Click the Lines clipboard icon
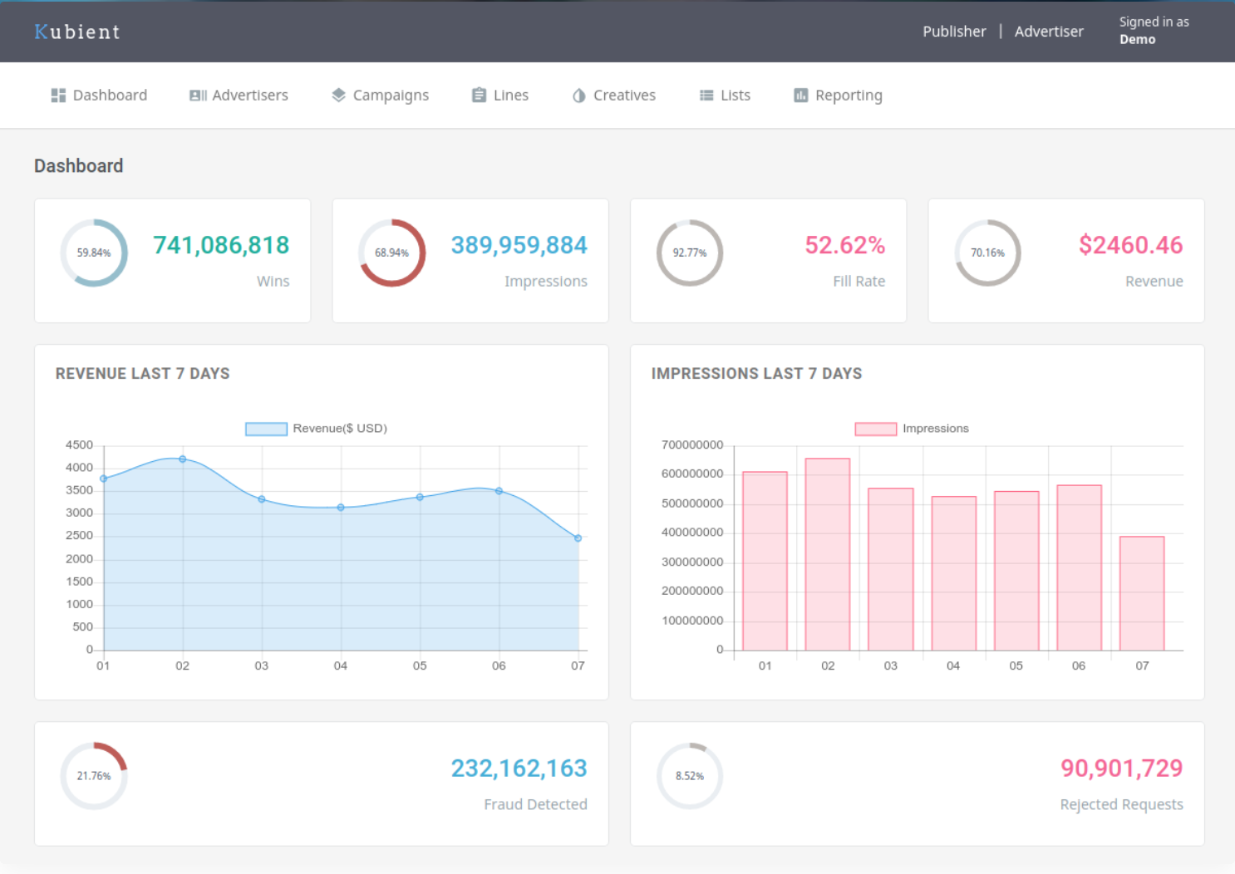 pos(479,96)
